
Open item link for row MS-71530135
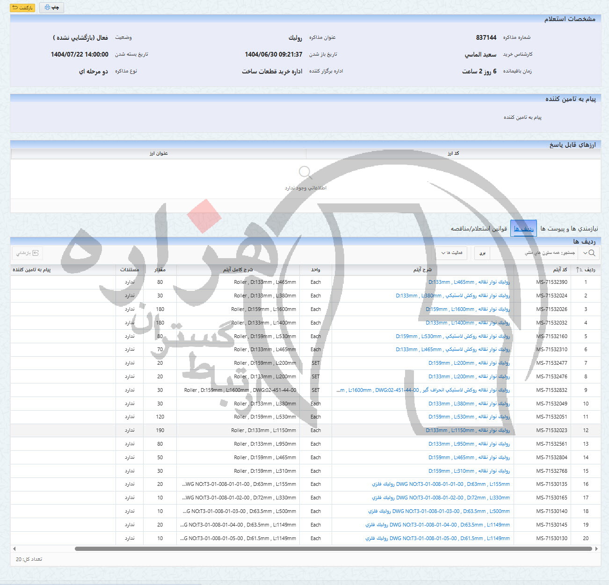[441, 484]
